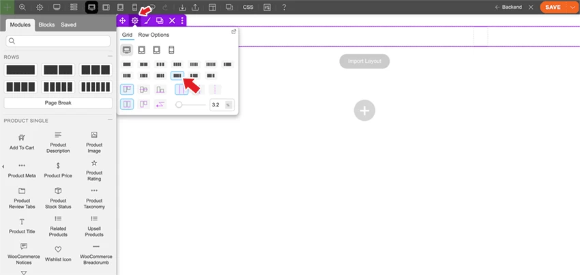Select the highlighted blue-outlined grid layout
The width and height of the screenshot is (580, 275).
pos(177,76)
